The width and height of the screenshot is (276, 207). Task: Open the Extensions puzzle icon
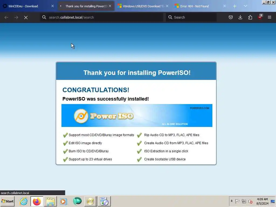click(250, 17)
